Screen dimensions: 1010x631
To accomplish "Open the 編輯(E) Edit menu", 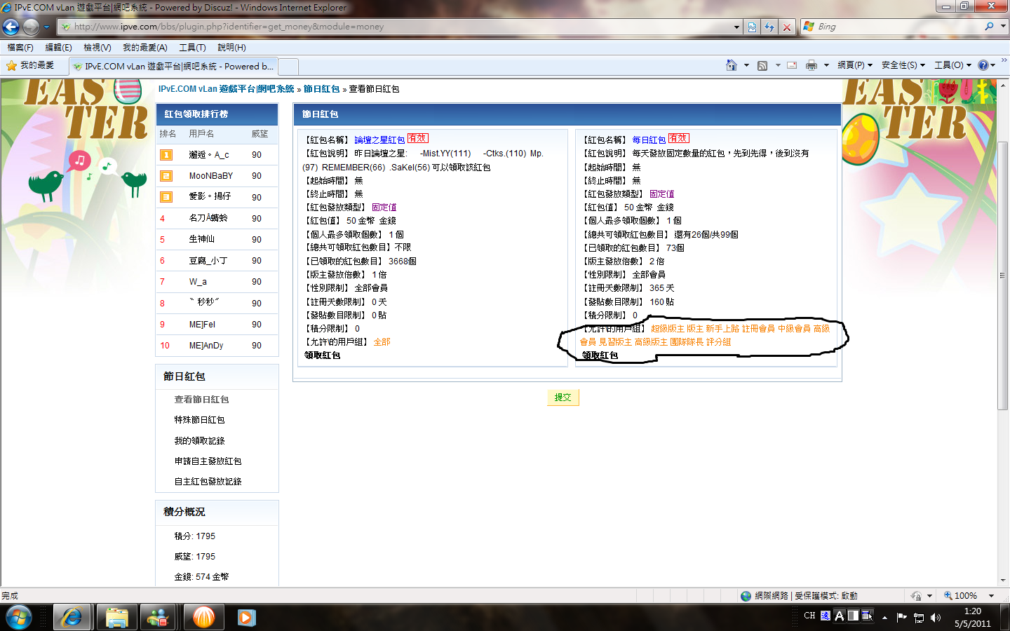I will click(x=58, y=48).
